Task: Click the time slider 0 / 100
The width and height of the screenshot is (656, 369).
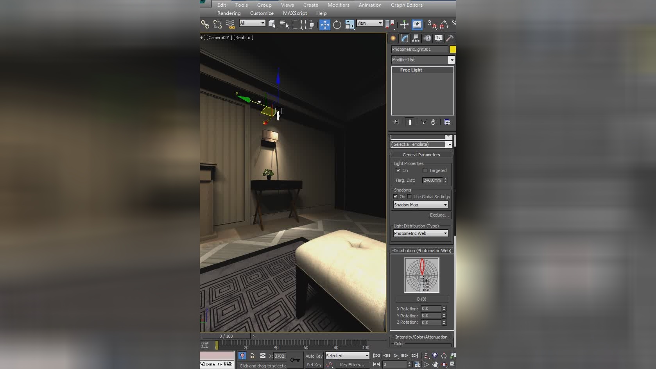Action: [x=226, y=336]
